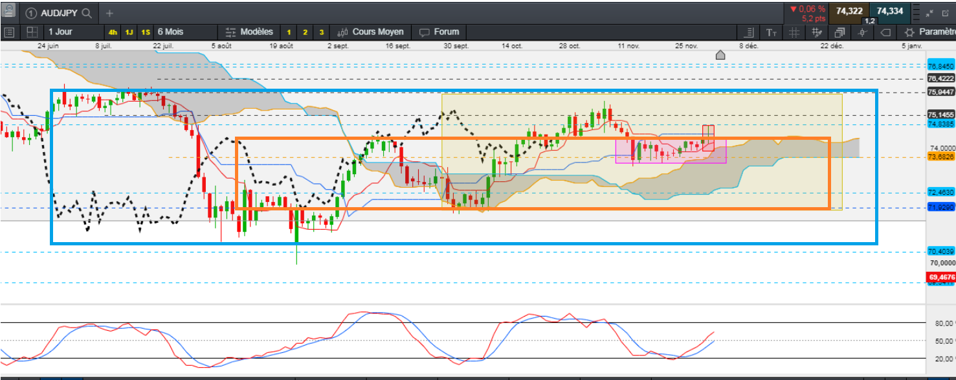This screenshot has width=956, height=380.
Task: Click the 1,2 spread badge
Action: pyautogui.click(x=870, y=21)
